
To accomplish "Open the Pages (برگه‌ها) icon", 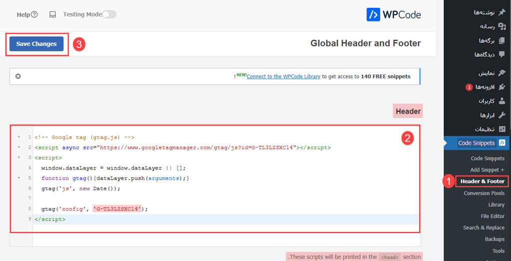I will [x=502, y=41].
